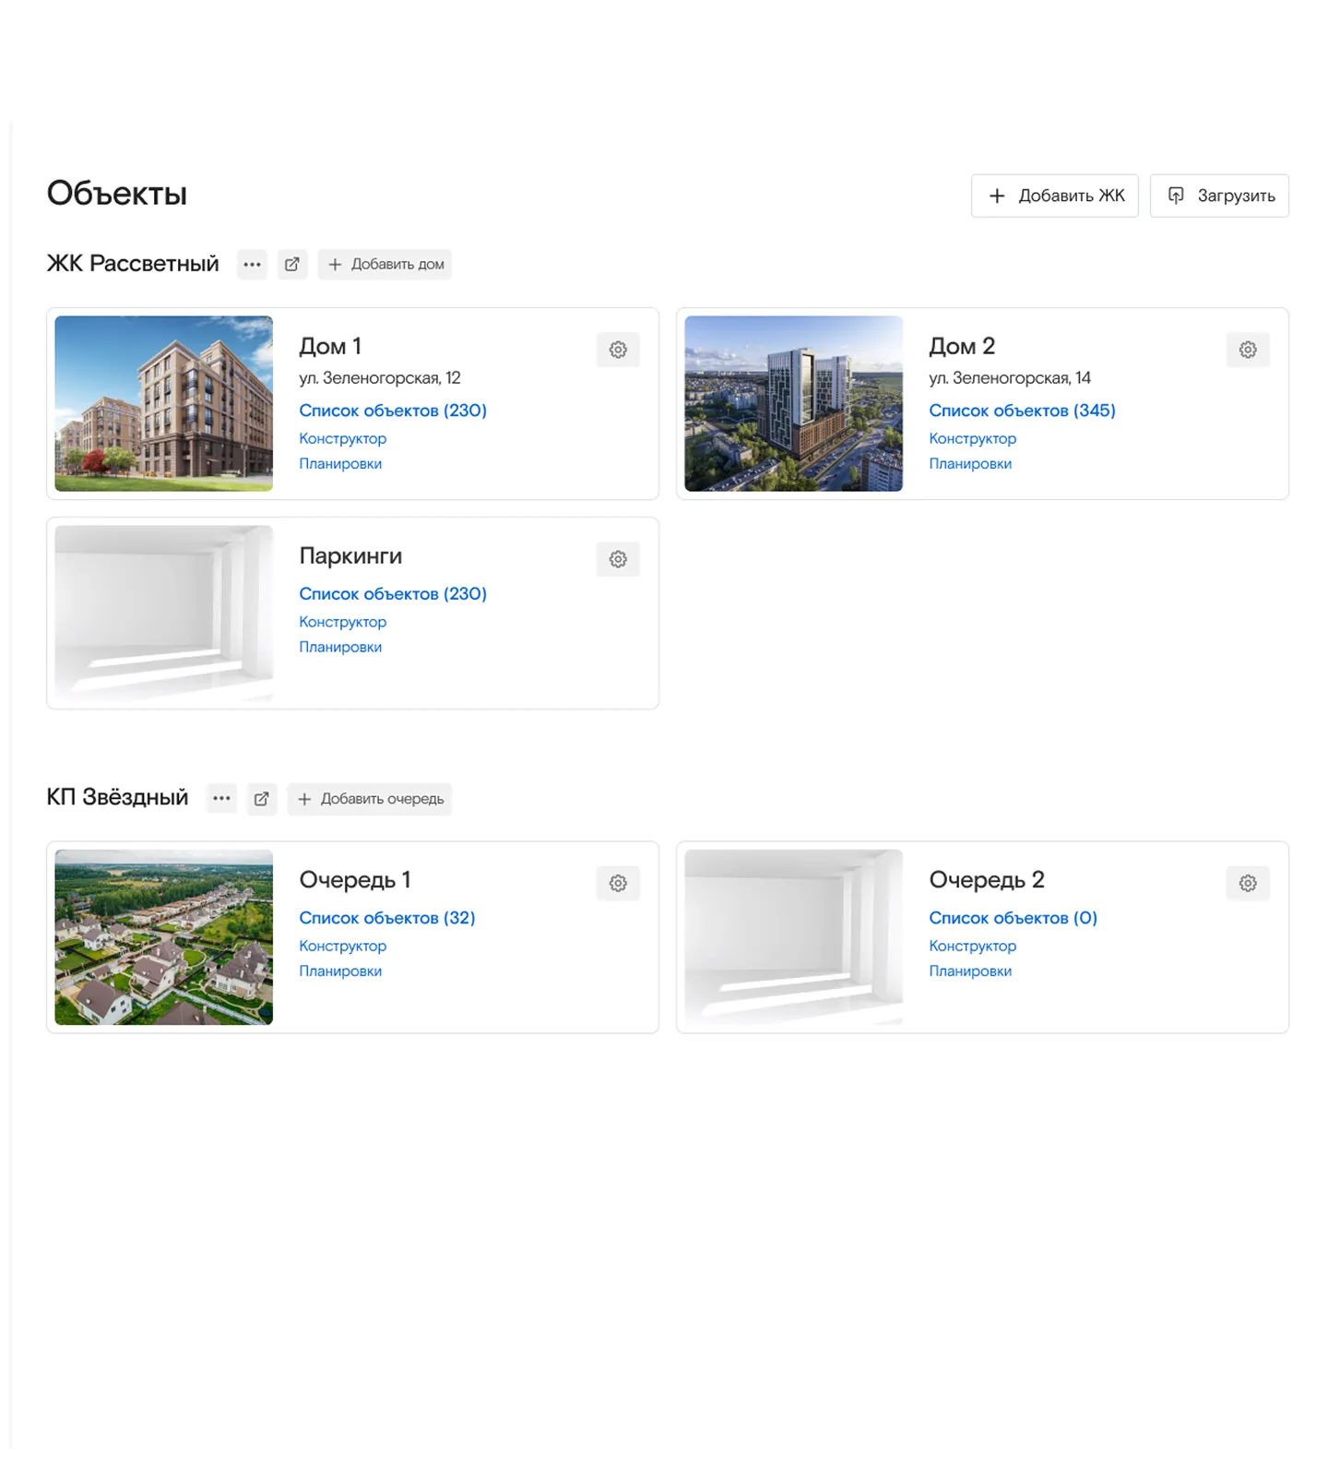The height and width of the screenshot is (1478, 1328).
Task: Open three-dot menu for ЖК Рассветный
Action: click(x=252, y=264)
